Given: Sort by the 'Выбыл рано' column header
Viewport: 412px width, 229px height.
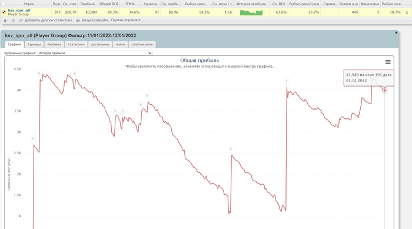Looking at the screenshot, I should [195, 4].
